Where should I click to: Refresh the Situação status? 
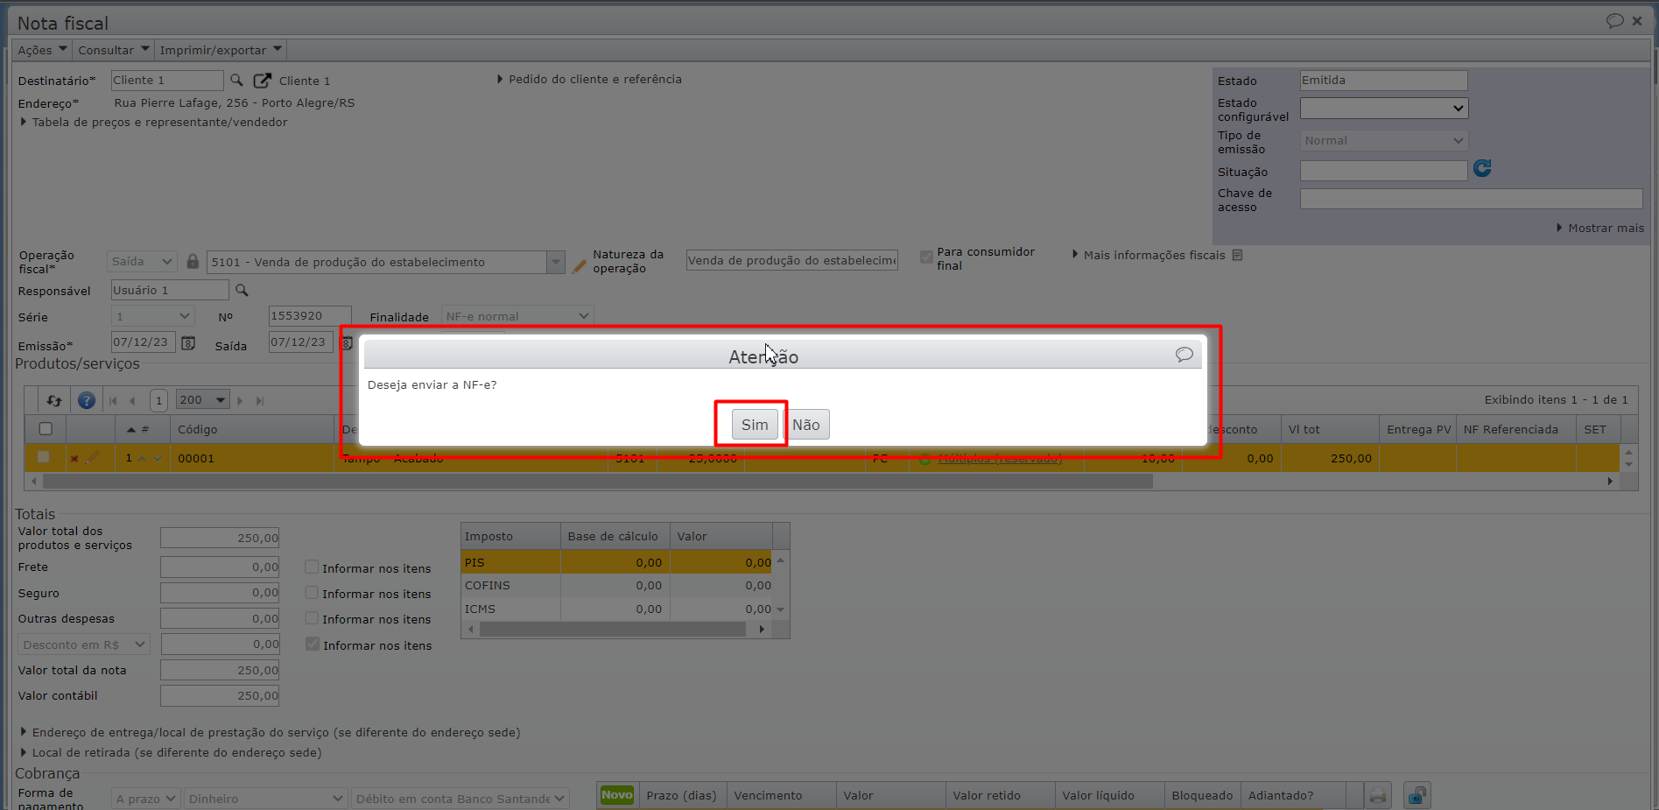point(1482,168)
